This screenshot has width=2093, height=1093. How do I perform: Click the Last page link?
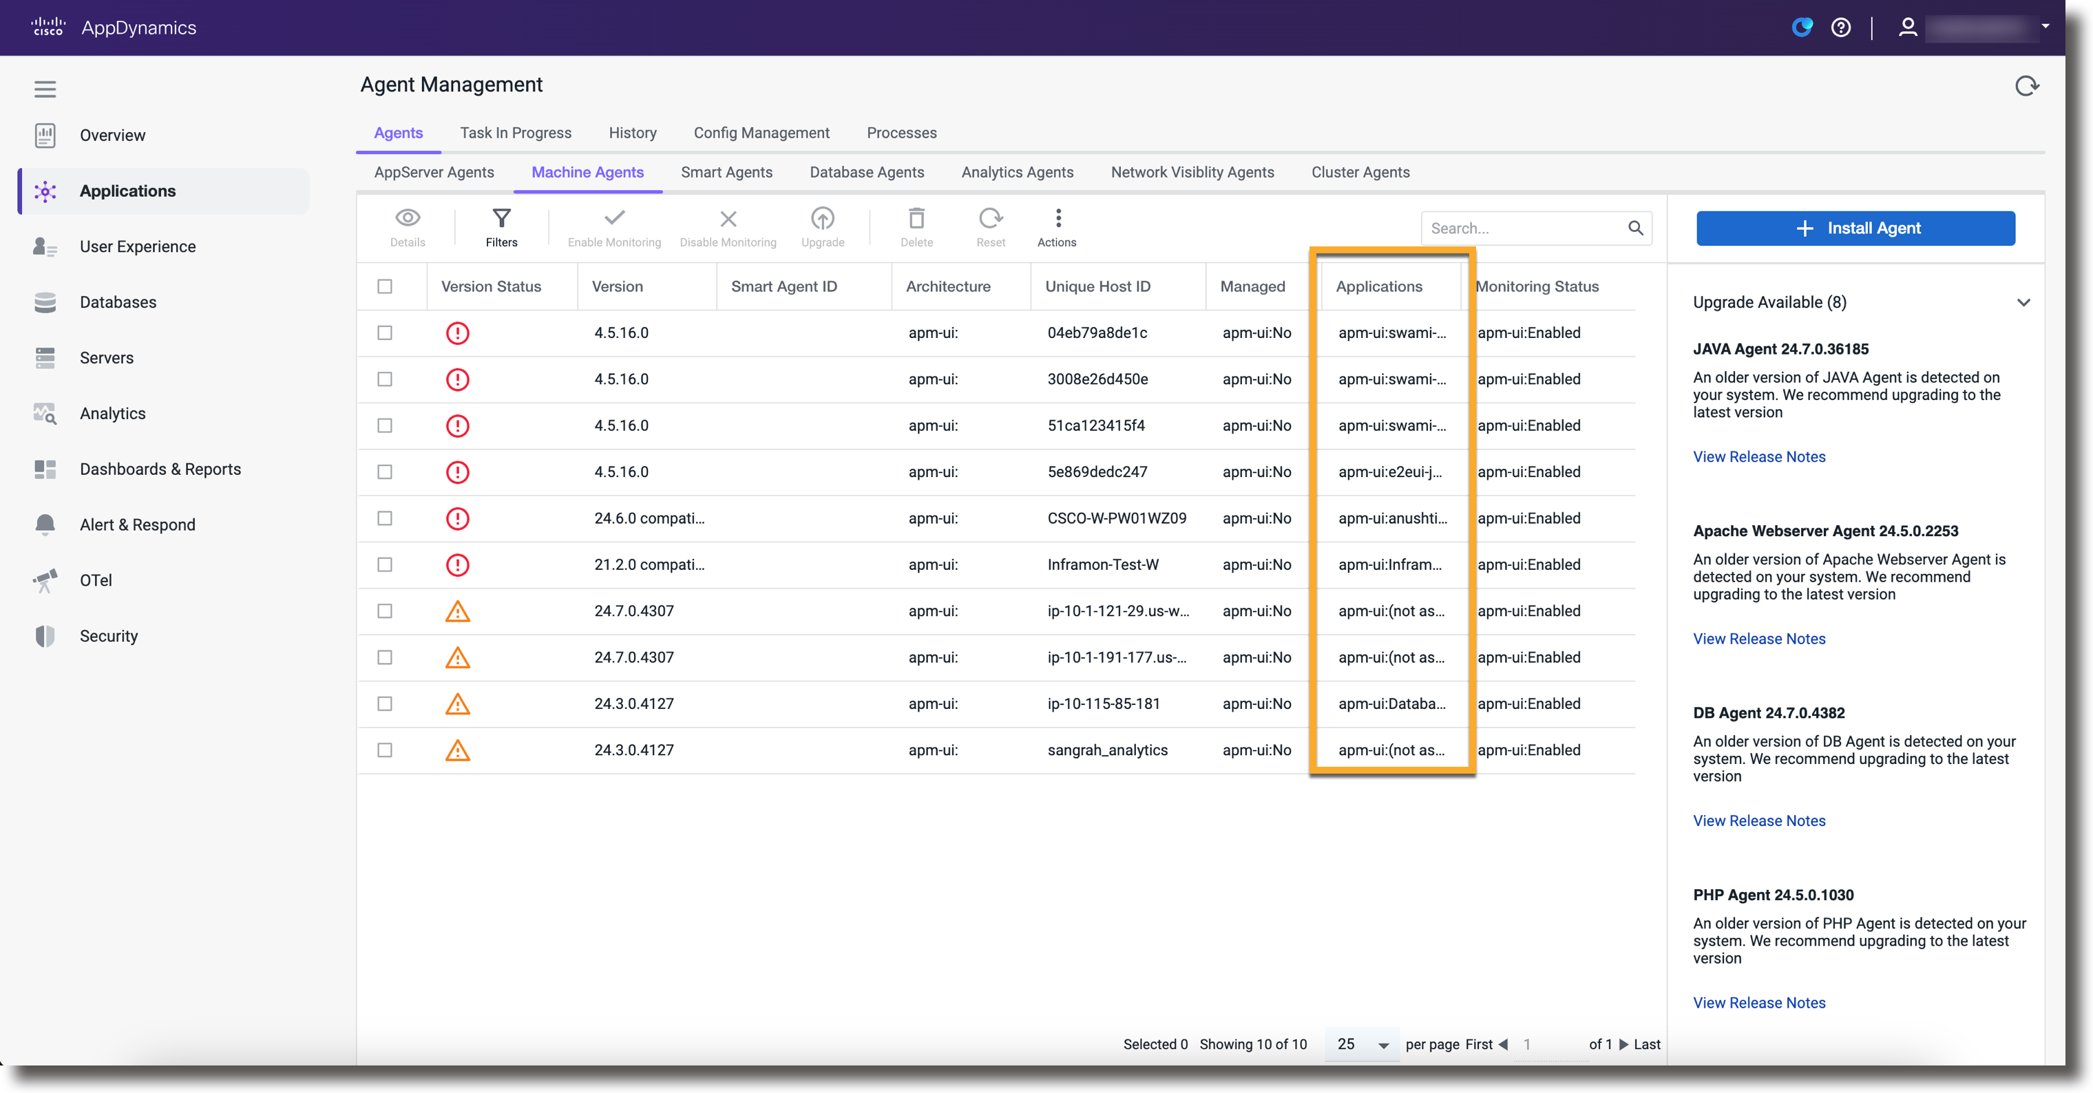(x=1647, y=1044)
